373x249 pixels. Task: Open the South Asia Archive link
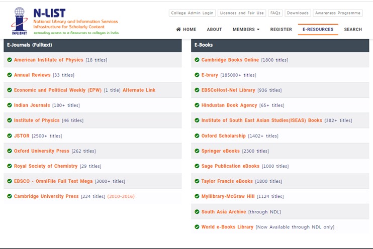[x=224, y=212]
